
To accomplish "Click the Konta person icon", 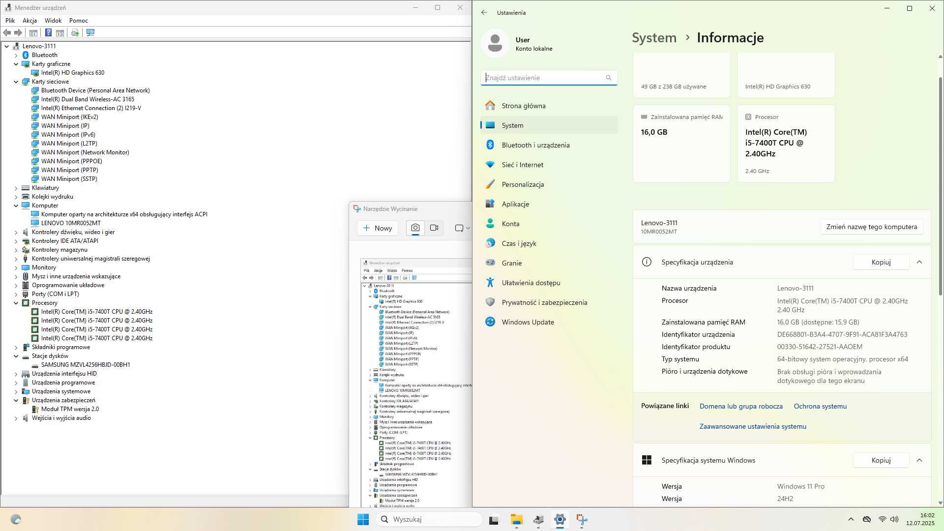I will click(490, 223).
